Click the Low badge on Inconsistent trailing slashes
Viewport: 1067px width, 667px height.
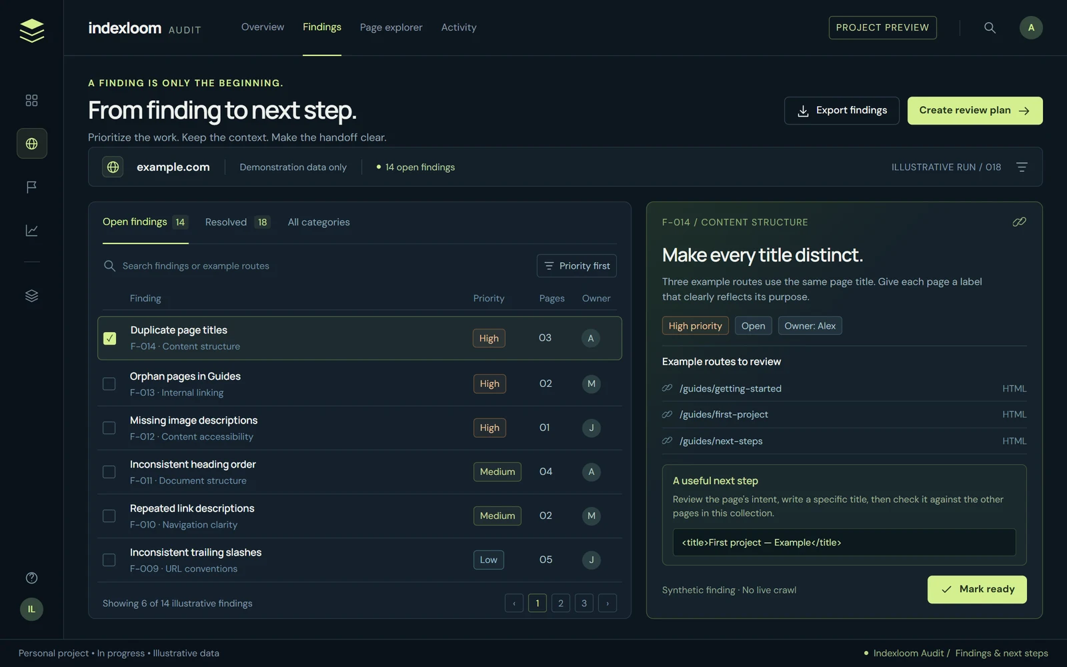tap(489, 560)
